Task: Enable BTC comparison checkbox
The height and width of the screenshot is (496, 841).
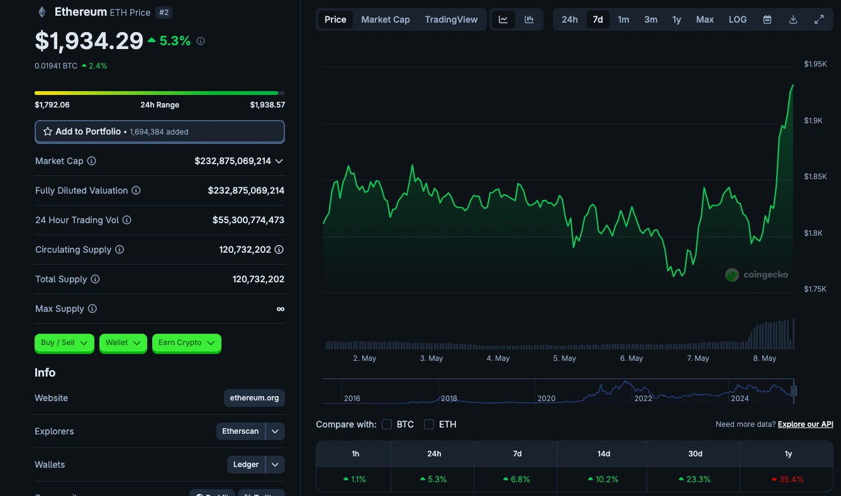Action: pyautogui.click(x=387, y=424)
